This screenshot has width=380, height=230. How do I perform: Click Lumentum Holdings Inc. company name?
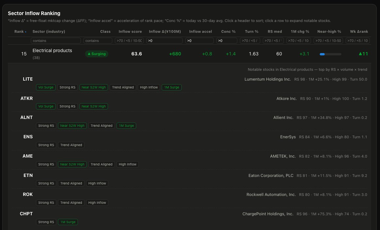pos(267,79)
